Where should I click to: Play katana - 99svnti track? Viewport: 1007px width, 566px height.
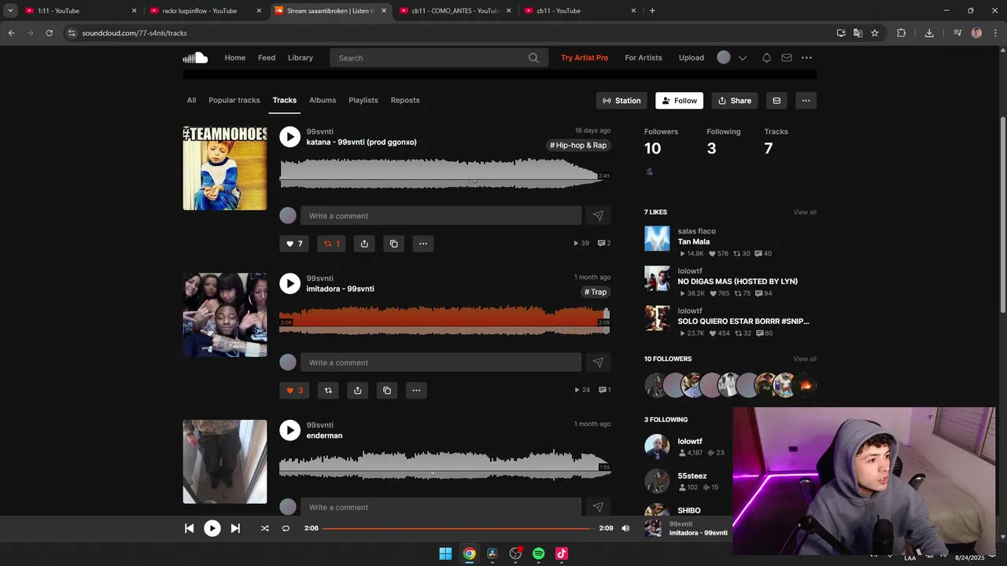point(290,137)
